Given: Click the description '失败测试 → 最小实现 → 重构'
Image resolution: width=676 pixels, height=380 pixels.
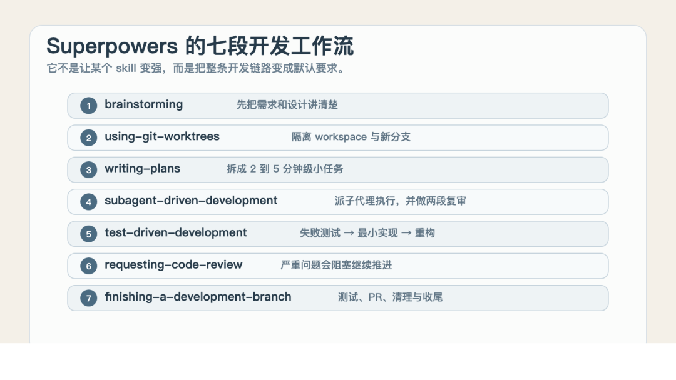Looking at the screenshot, I should (367, 233).
